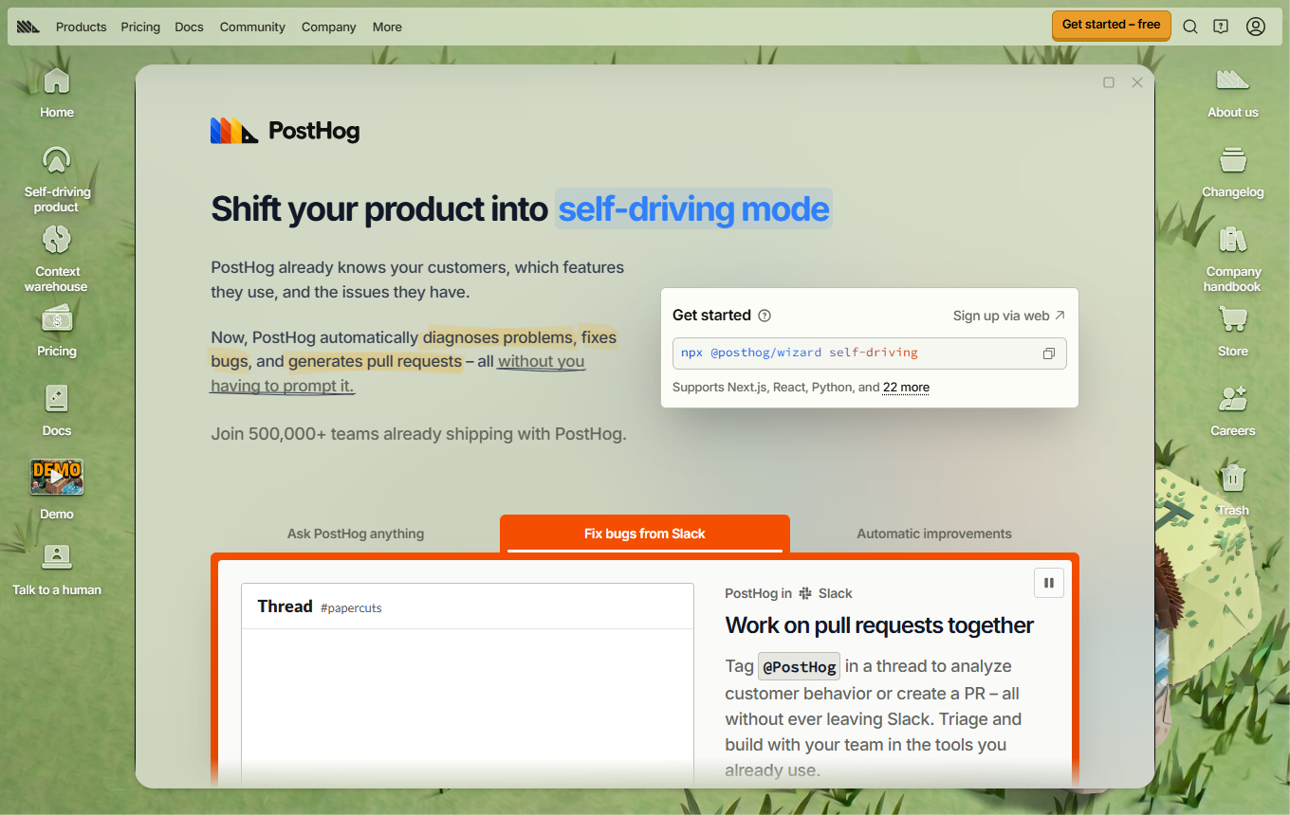Click the PostHog logo in the top navigation bar

click(x=28, y=27)
